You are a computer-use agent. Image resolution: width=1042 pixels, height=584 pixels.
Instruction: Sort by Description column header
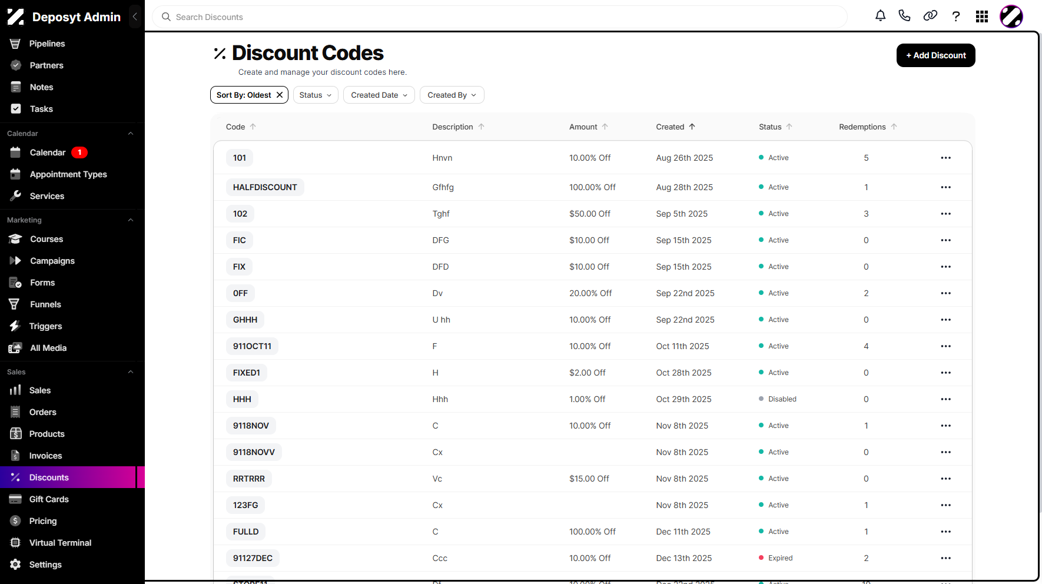tap(458, 127)
